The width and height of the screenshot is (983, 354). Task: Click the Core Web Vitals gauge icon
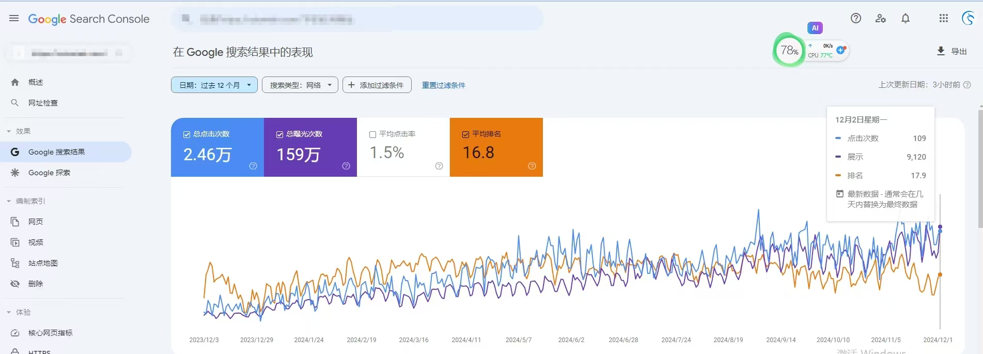click(15, 333)
